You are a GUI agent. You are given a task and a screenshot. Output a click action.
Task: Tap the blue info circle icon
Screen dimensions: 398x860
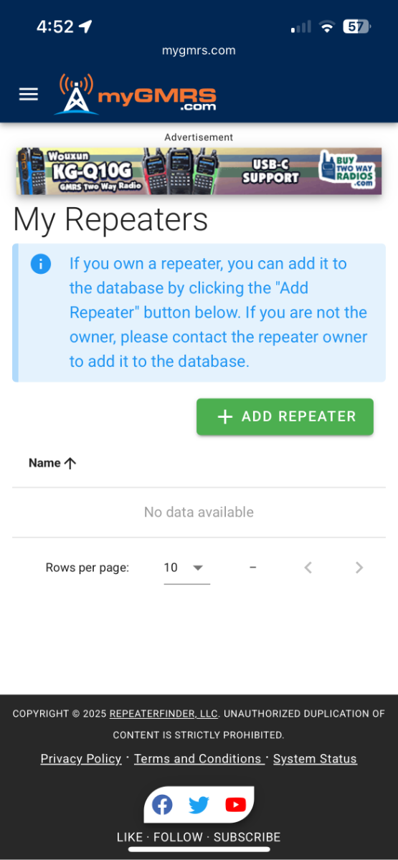click(x=41, y=264)
